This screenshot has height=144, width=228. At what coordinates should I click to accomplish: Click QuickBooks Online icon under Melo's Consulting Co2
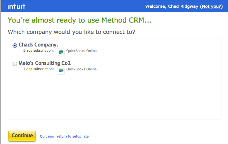click(x=61, y=70)
